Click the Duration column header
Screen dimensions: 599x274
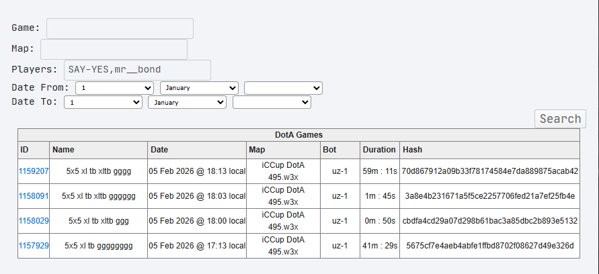pos(379,149)
